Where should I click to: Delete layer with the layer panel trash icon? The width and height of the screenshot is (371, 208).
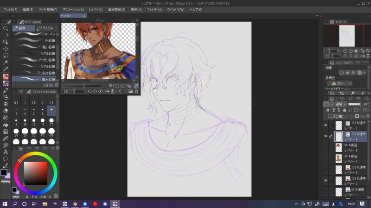coord(368,116)
